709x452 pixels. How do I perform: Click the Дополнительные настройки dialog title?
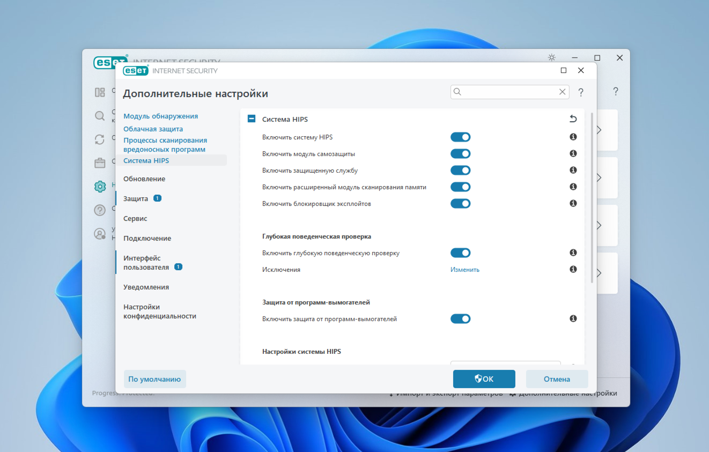(195, 94)
